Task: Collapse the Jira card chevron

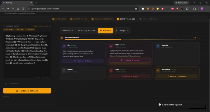Action: [102, 46]
